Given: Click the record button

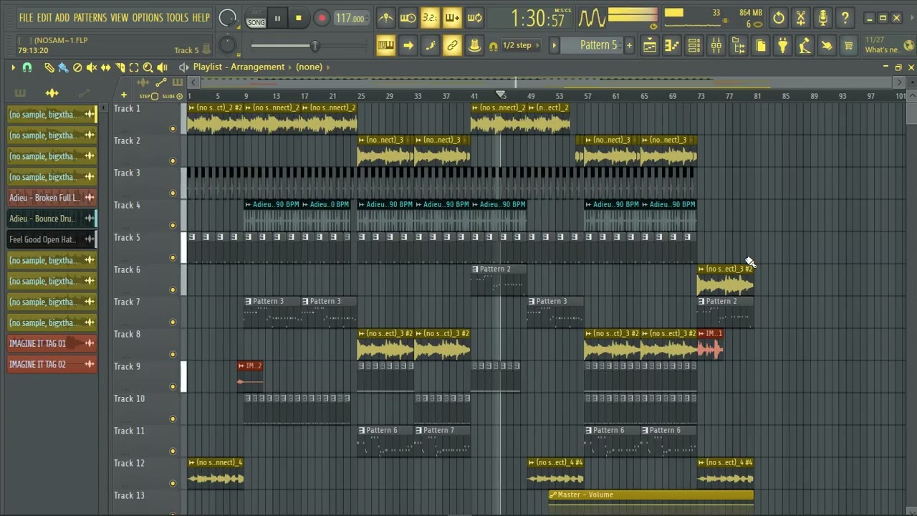Looking at the screenshot, I should click(x=322, y=19).
